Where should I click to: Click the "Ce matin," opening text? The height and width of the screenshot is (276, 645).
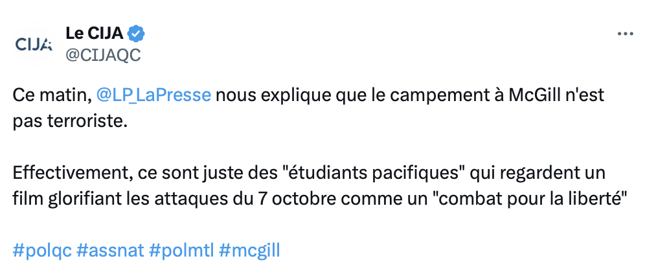click(52, 95)
